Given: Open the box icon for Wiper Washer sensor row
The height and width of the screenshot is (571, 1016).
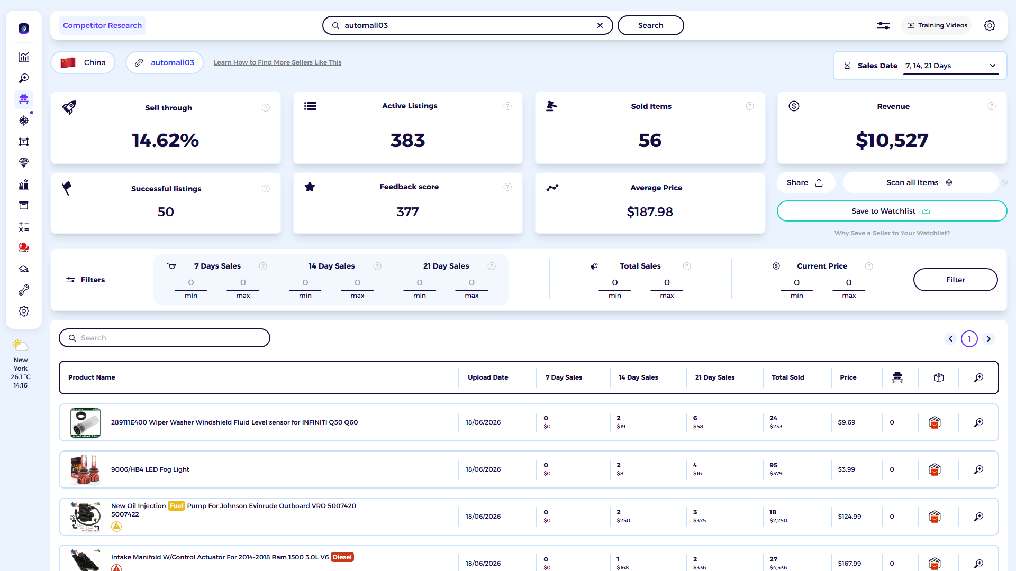Looking at the screenshot, I should [935, 422].
